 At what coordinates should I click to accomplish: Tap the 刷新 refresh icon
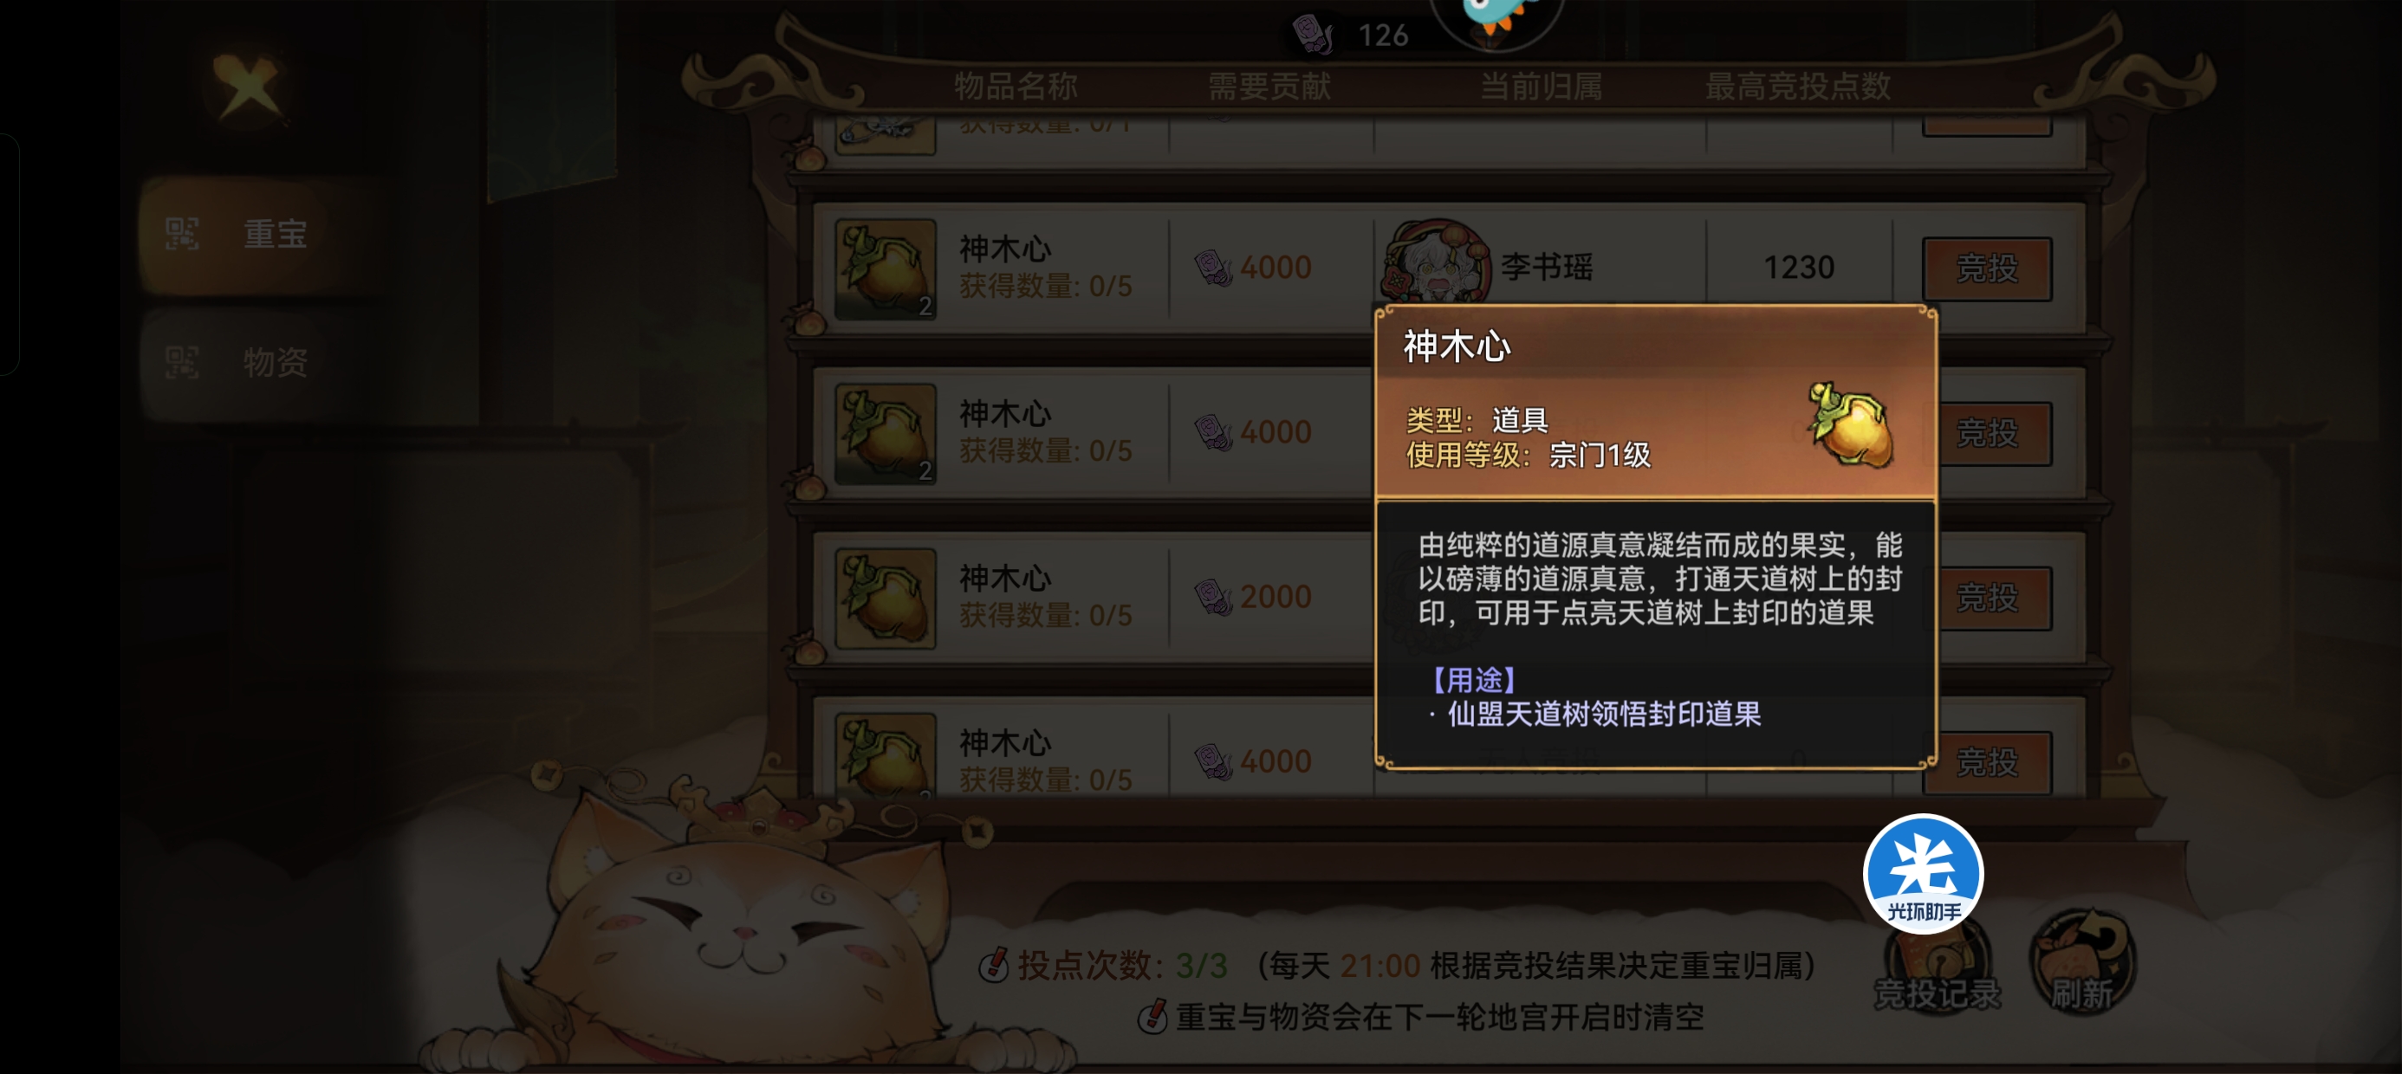(2081, 962)
